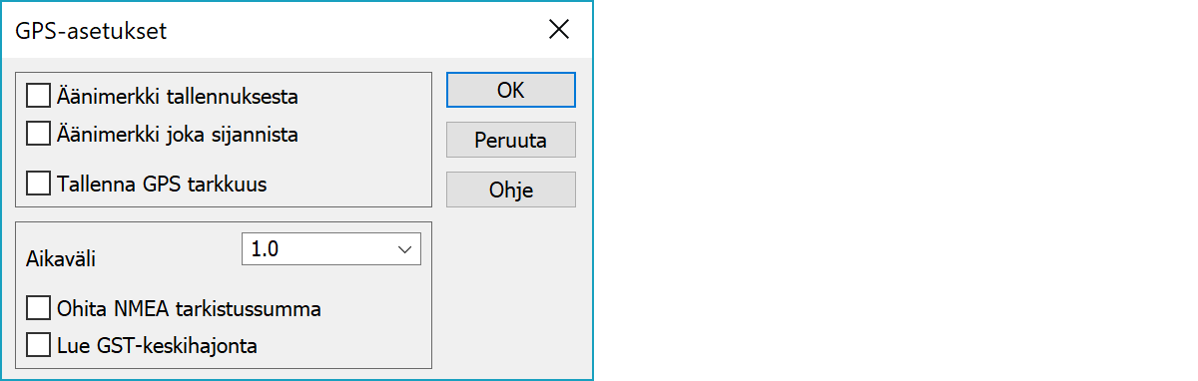Viewport: 1198px width, 381px height.
Task: Expand the Aikaväli dropdown arrow
Action: click(405, 249)
